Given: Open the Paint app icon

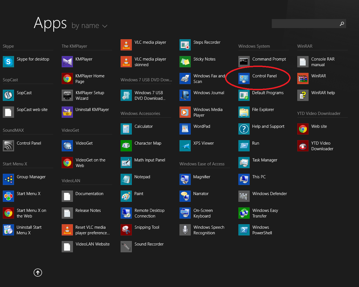Looking at the screenshot, I should (126, 196).
